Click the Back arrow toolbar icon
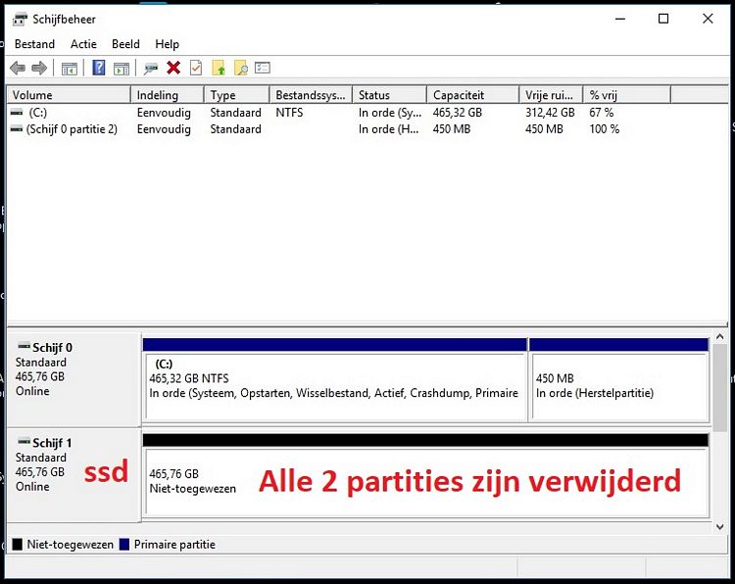Viewport: 735px width, 584px height. pyautogui.click(x=18, y=69)
